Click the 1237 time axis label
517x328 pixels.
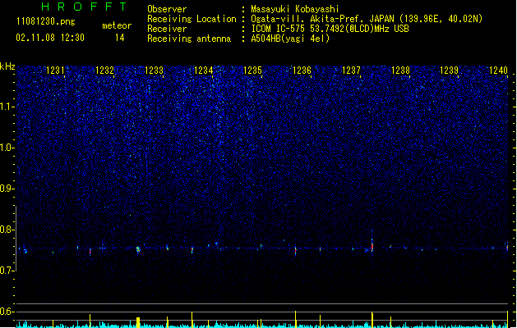351,71
